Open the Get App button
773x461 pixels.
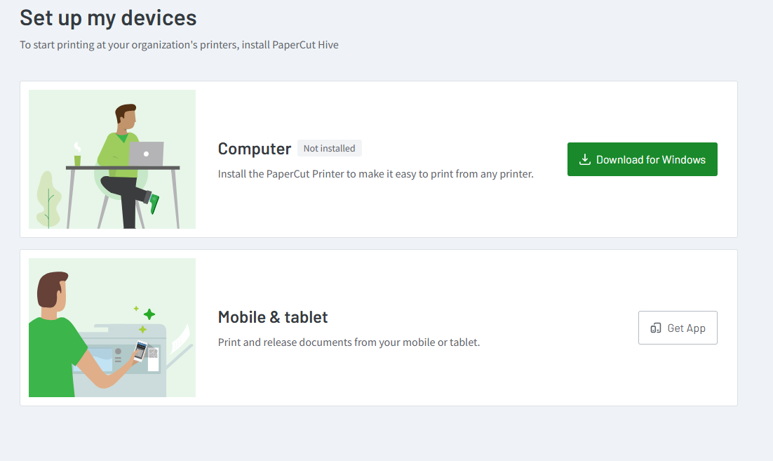(x=678, y=328)
